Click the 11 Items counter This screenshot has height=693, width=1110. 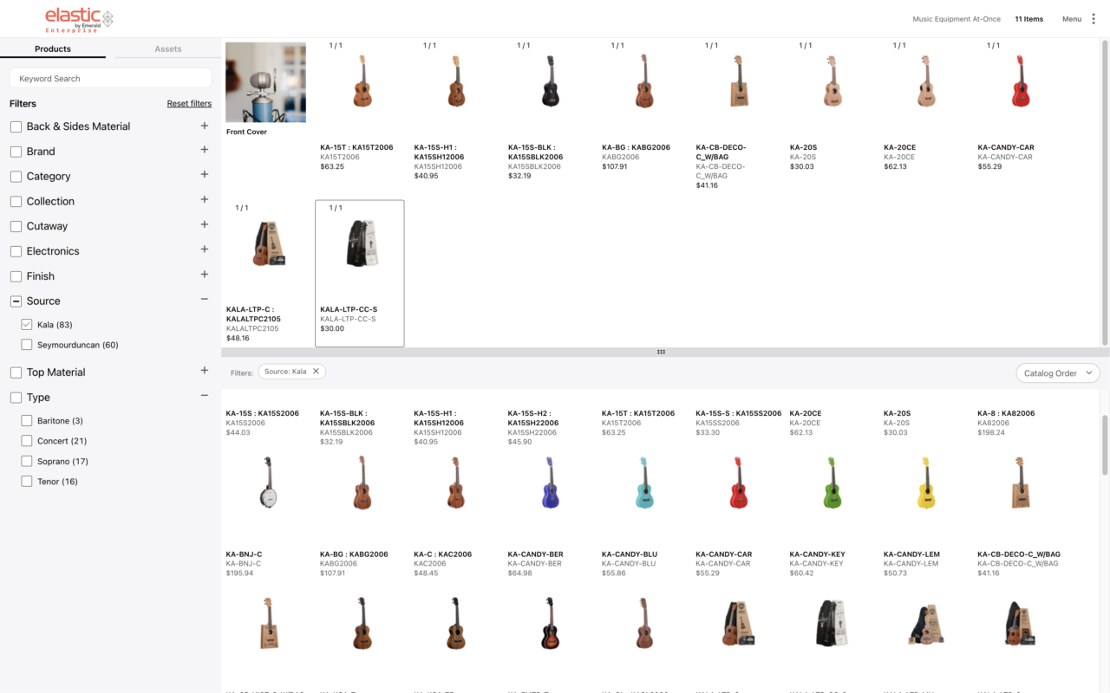[1028, 18]
